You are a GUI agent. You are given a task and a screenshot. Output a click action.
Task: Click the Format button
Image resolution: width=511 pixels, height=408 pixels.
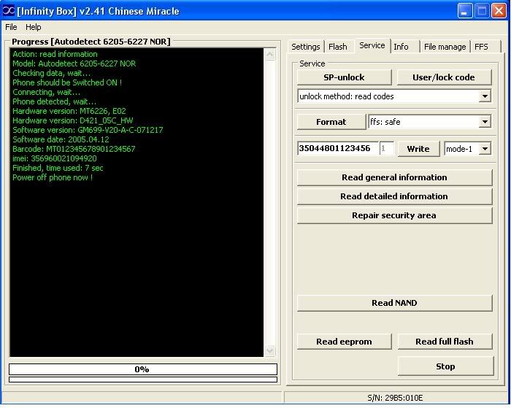(x=331, y=122)
